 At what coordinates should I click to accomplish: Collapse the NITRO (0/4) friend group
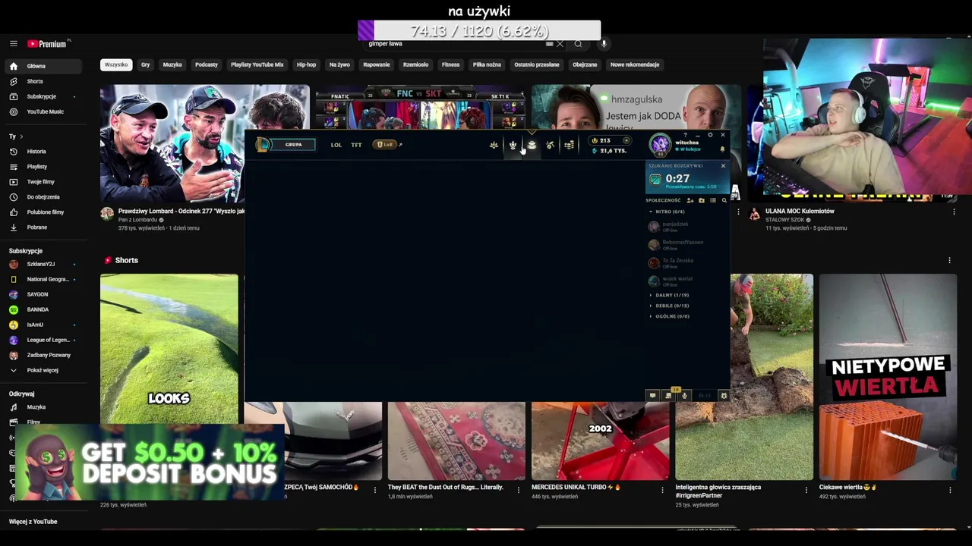666,212
